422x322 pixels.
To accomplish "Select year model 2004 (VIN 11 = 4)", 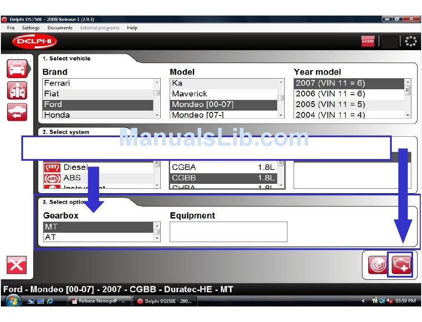I will [349, 115].
